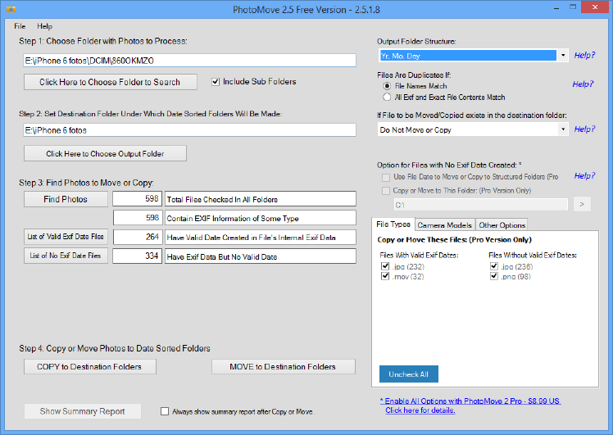Click MOVE to Destination Folders button
The width and height of the screenshot is (613, 435).
coord(284,367)
